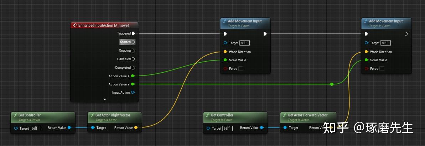Enable Force checkbox on second Add Movement Input
425x146 pixels.
point(382,69)
